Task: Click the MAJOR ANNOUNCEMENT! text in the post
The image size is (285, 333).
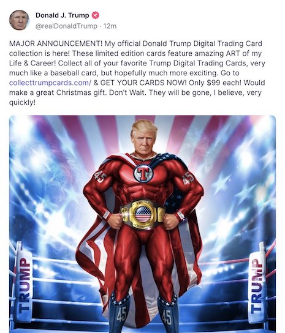Action: click(56, 43)
